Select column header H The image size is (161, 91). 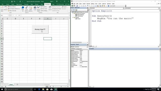[x=48, y=18]
